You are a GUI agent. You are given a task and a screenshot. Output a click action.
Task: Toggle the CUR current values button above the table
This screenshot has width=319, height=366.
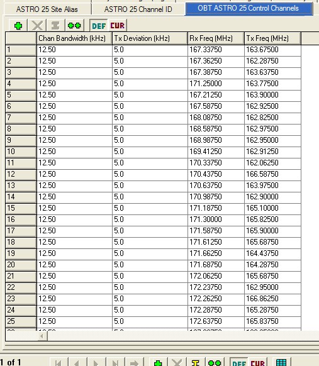[x=117, y=25]
